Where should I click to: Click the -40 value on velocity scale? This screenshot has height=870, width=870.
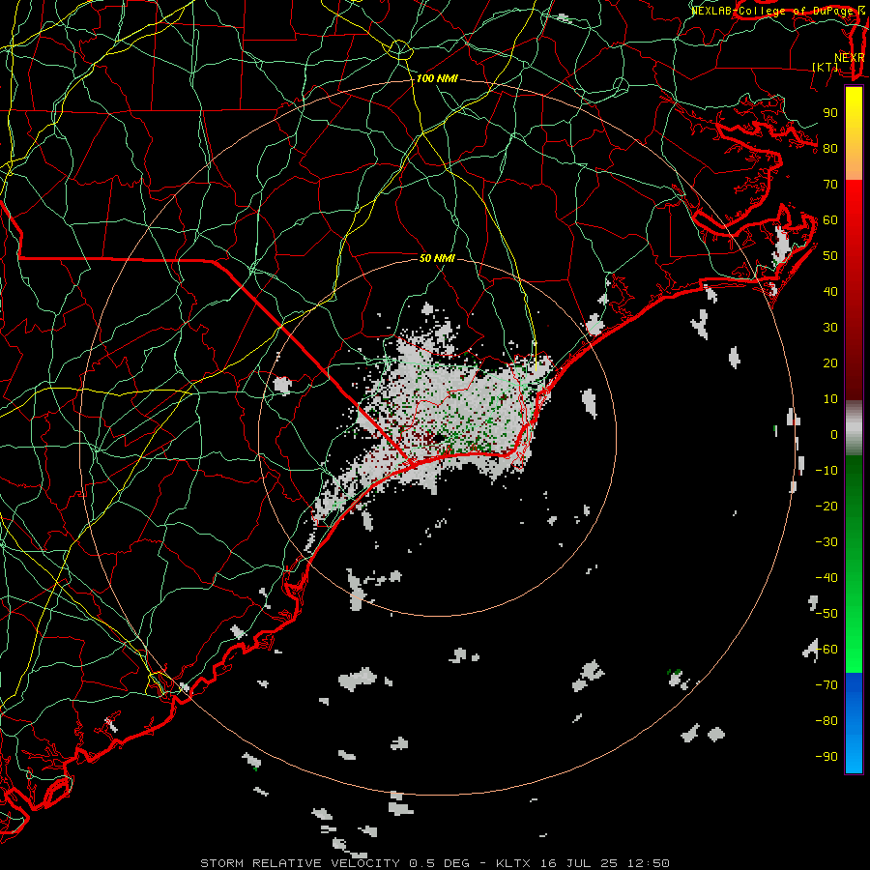(826, 578)
